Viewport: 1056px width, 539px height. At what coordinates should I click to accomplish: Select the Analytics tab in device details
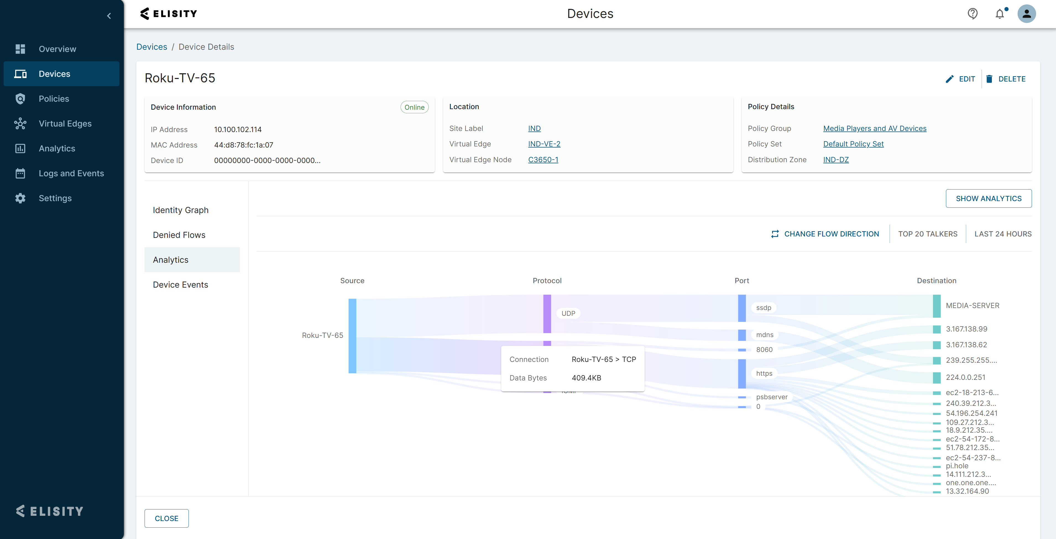[x=192, y=260]
